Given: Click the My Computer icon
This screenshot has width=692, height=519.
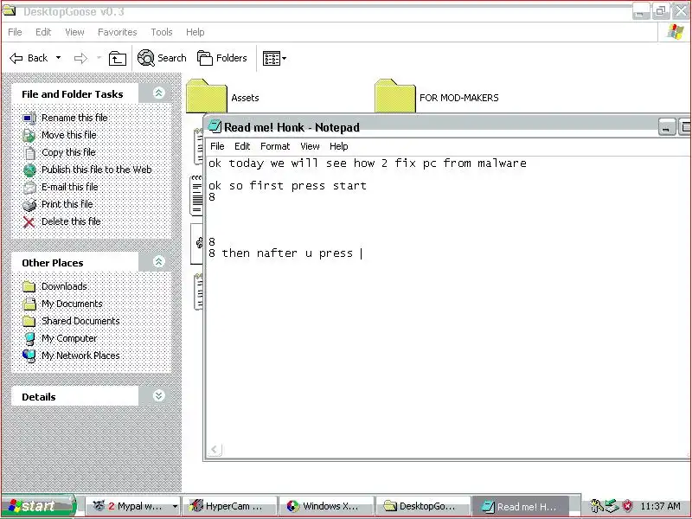Looking at the screenshot, I should [29, 338].
